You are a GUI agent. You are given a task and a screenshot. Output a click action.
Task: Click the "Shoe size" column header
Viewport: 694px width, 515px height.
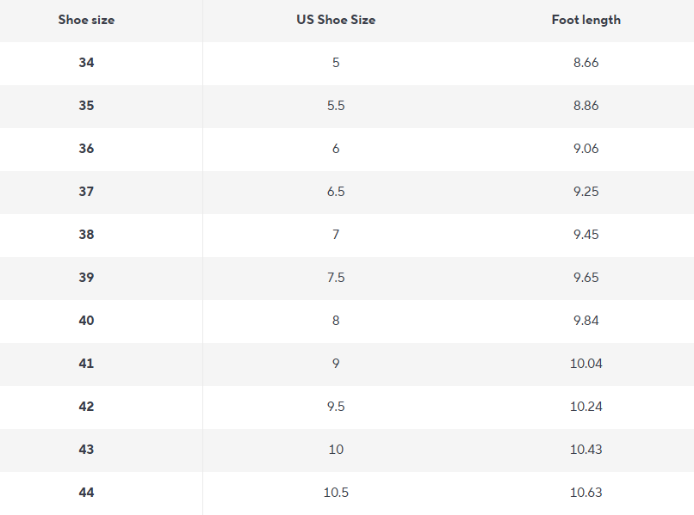coord(86,20)
